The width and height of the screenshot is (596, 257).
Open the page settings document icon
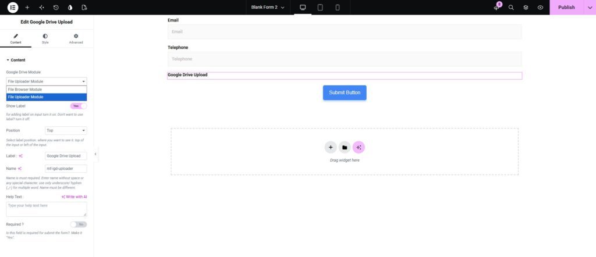coord(84,7)
